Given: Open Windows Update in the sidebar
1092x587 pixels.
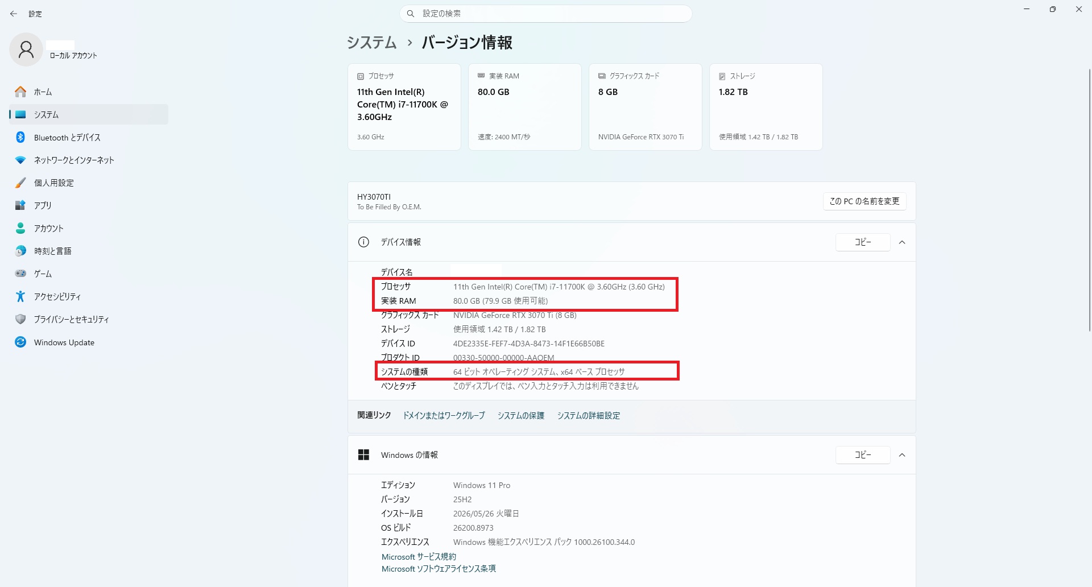Looking at the screenshot, I should (89, 342).
